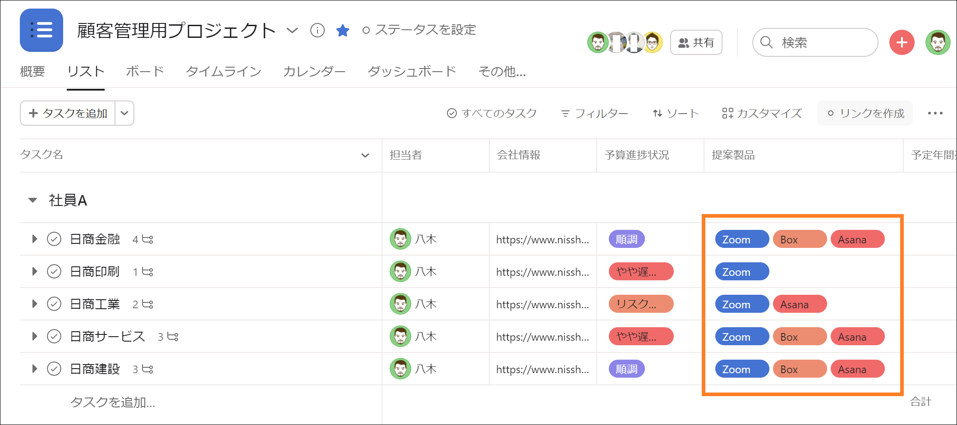Image resolution: width=957 pixels, height=425 pixels.
Task: Click the blue project list icon
Action: click(x=41, y=30)
